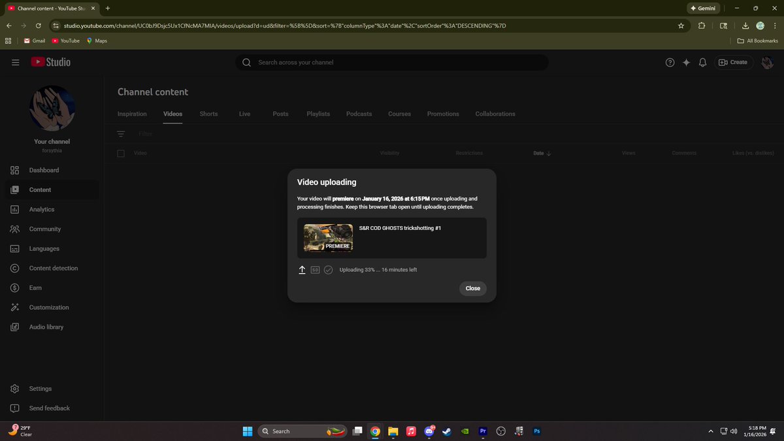The image size is (784, 441).
Task: Open the channel hamburger menu
Action: [x=16, y=62]
